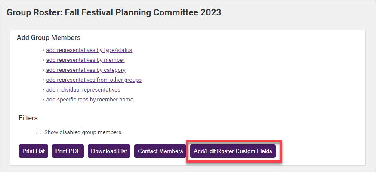
Task: Click the arrow beside add representatives by member
Action: point(43,60)
